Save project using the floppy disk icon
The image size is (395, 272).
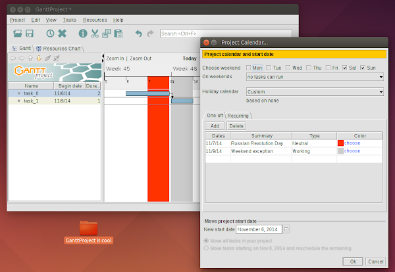30,34
